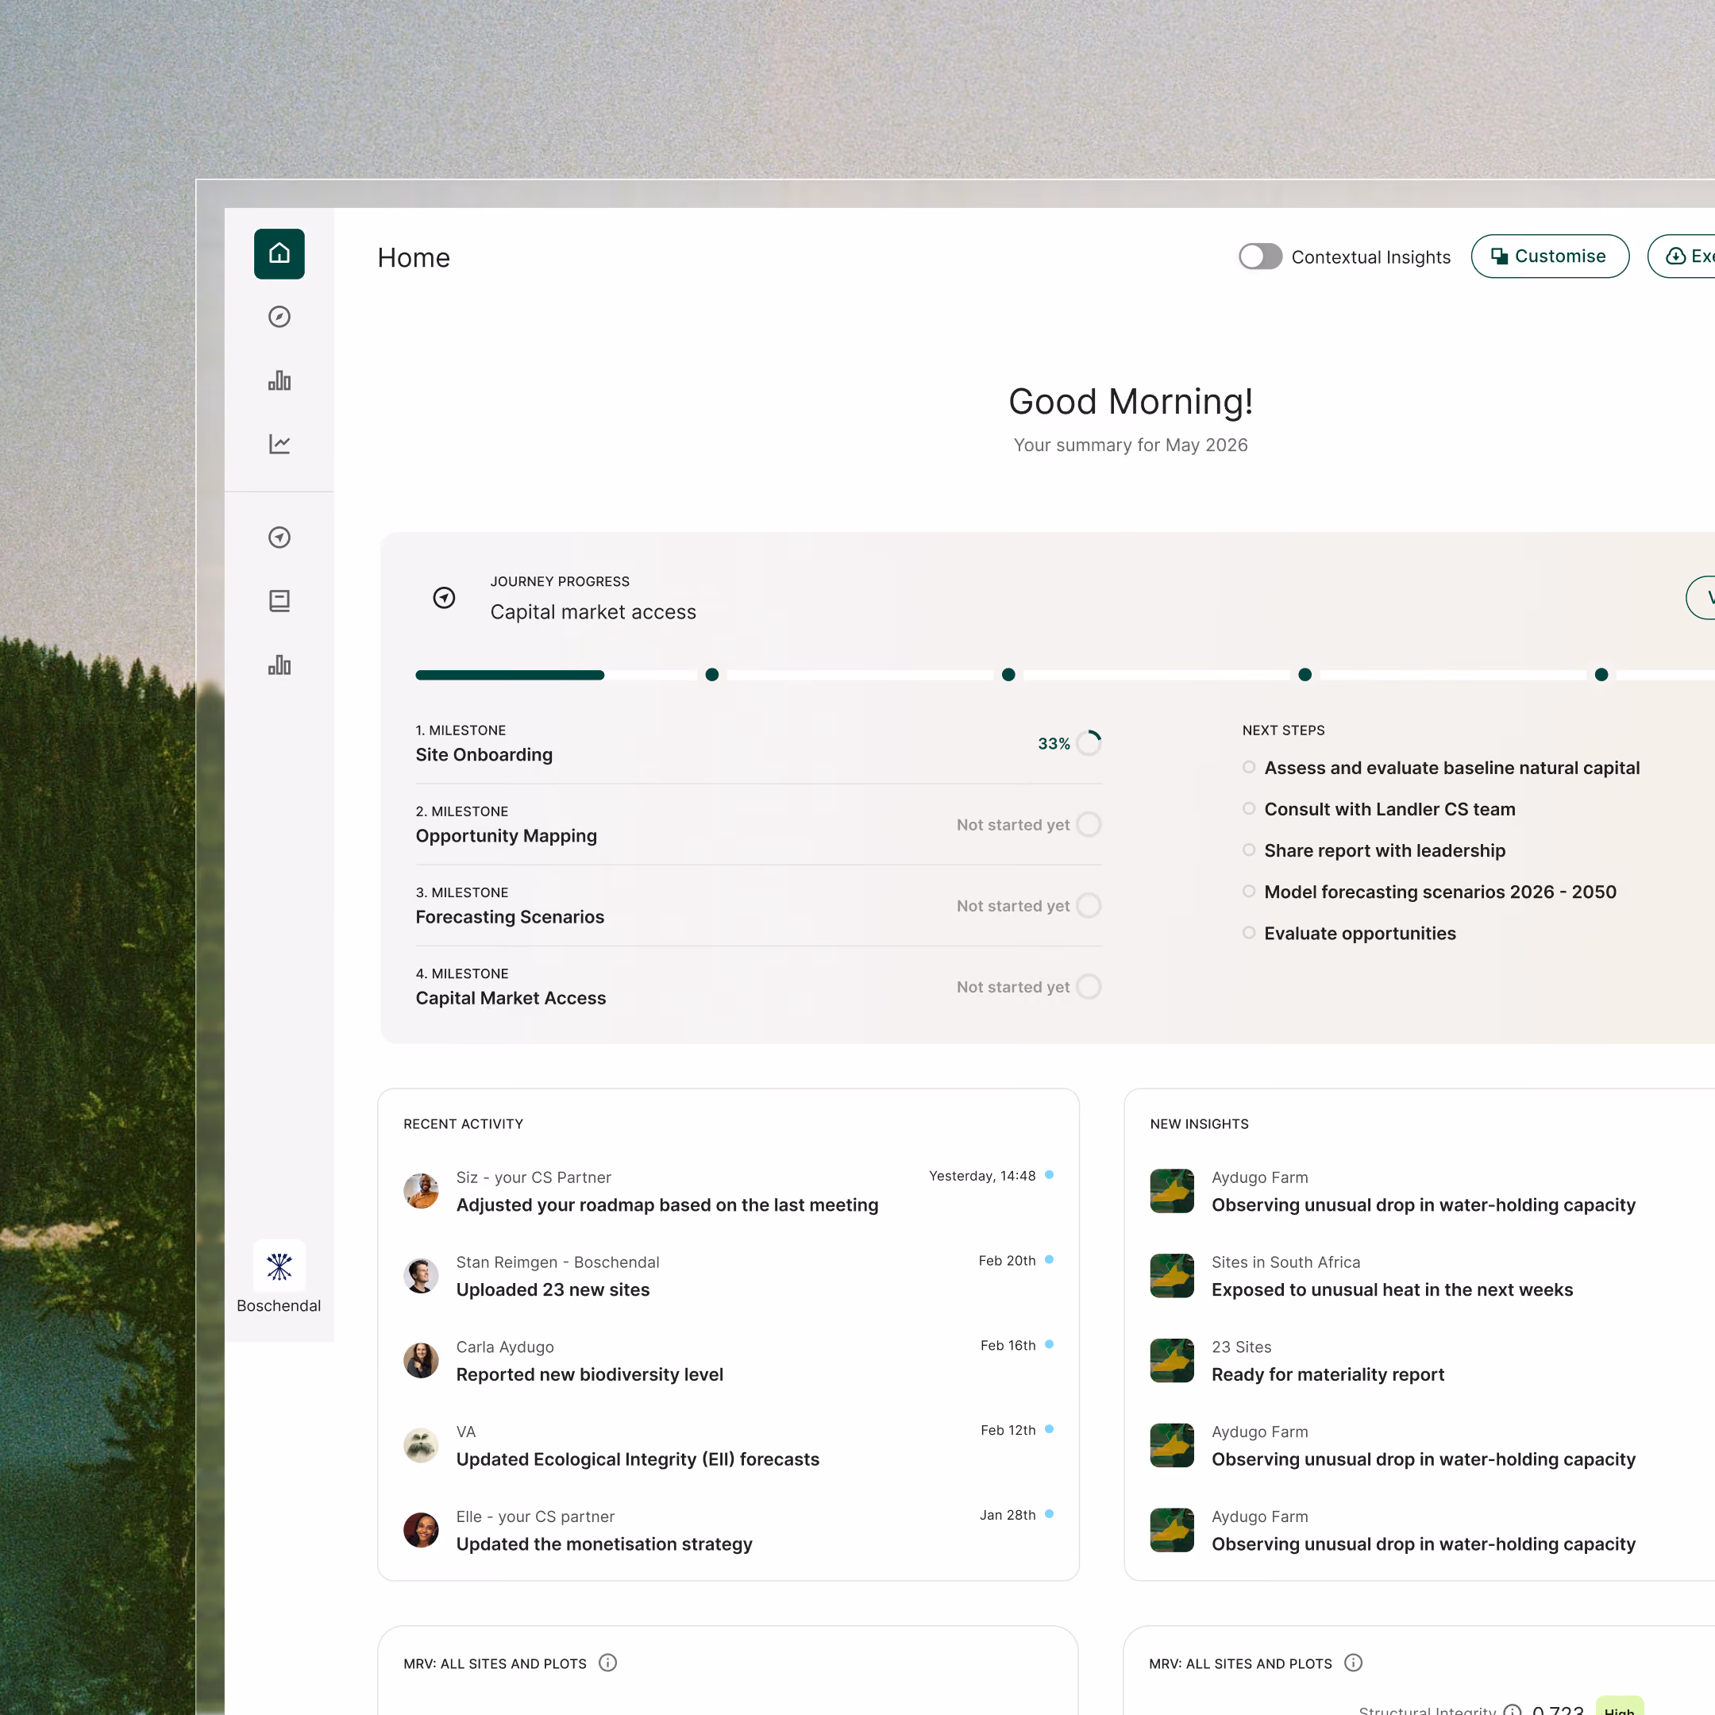The width and height of the screenshot is (1715, 1715).
Task: Open the book reports icon in sidebar
Action: click(279, 601)
